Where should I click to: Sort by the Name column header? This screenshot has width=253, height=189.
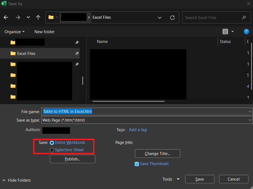[102, 42]
